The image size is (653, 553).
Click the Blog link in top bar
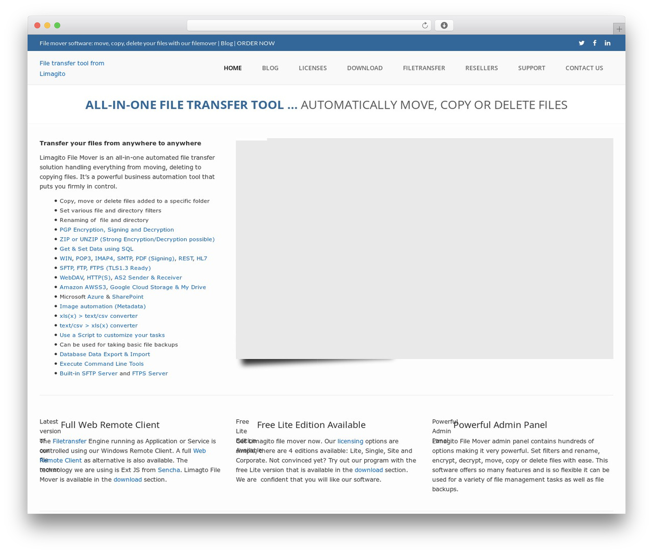coord(227,43)
